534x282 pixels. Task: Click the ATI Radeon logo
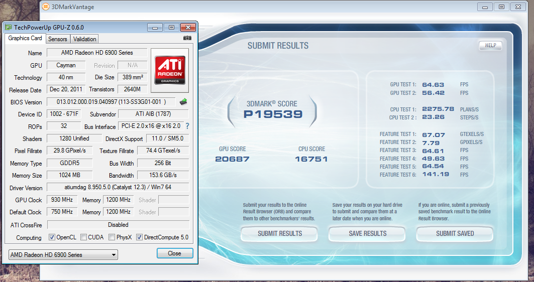coord(170,70)
